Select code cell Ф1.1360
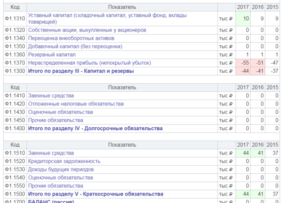This screenshot has width=283, height=203. [15, 55]
